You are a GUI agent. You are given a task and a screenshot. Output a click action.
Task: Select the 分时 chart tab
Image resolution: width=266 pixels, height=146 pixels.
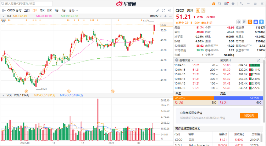point(19,11)
